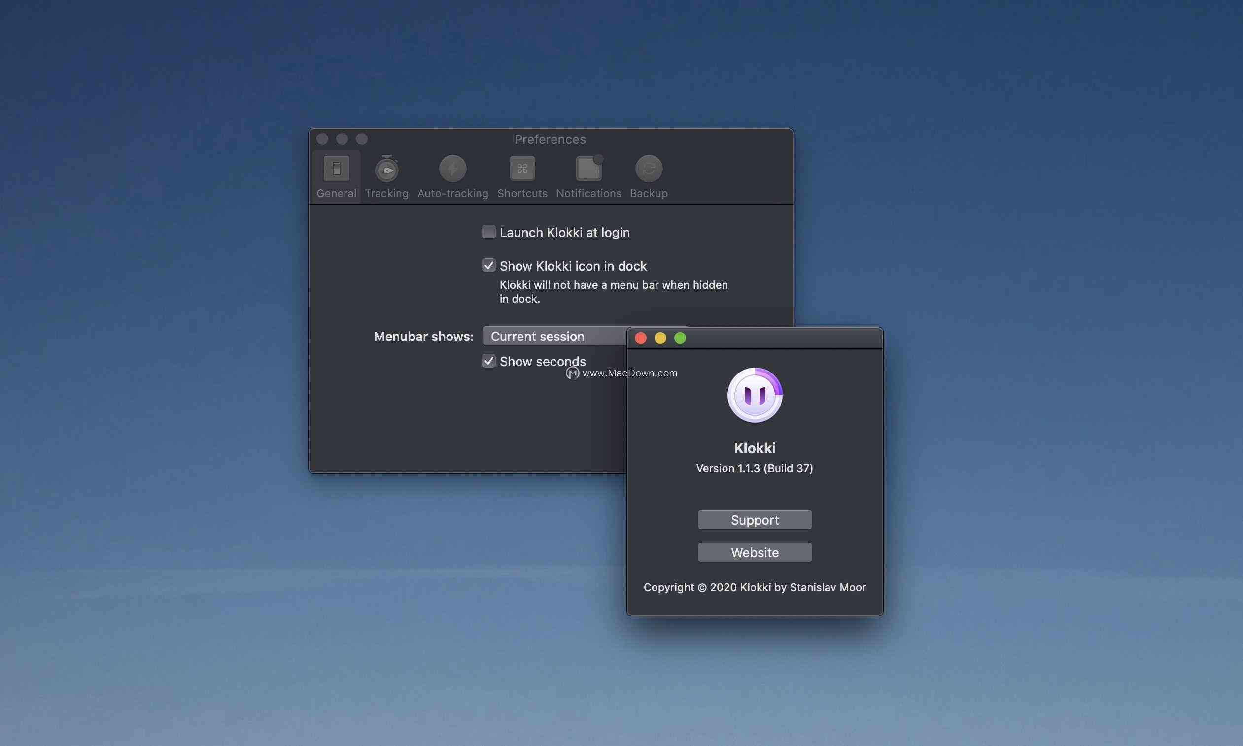Click Version 1.1.3 (Build 37) text

click(755, 468)
